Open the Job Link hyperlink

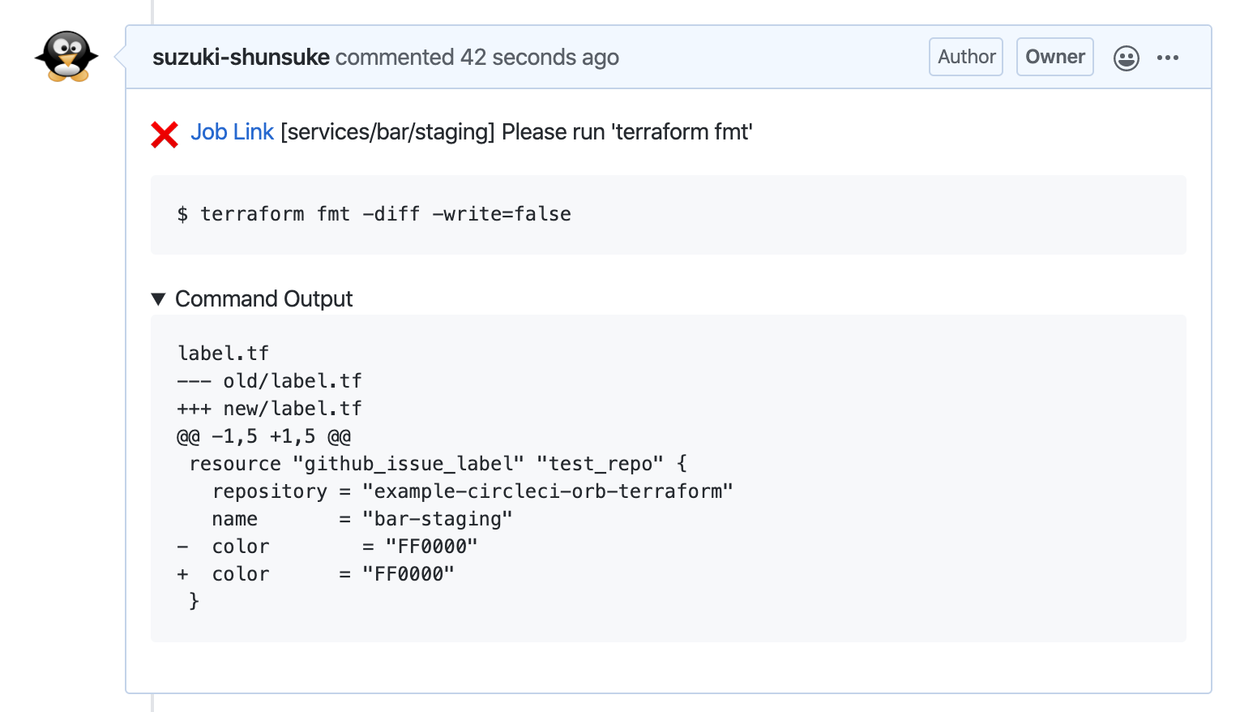[x=232, y=131]
